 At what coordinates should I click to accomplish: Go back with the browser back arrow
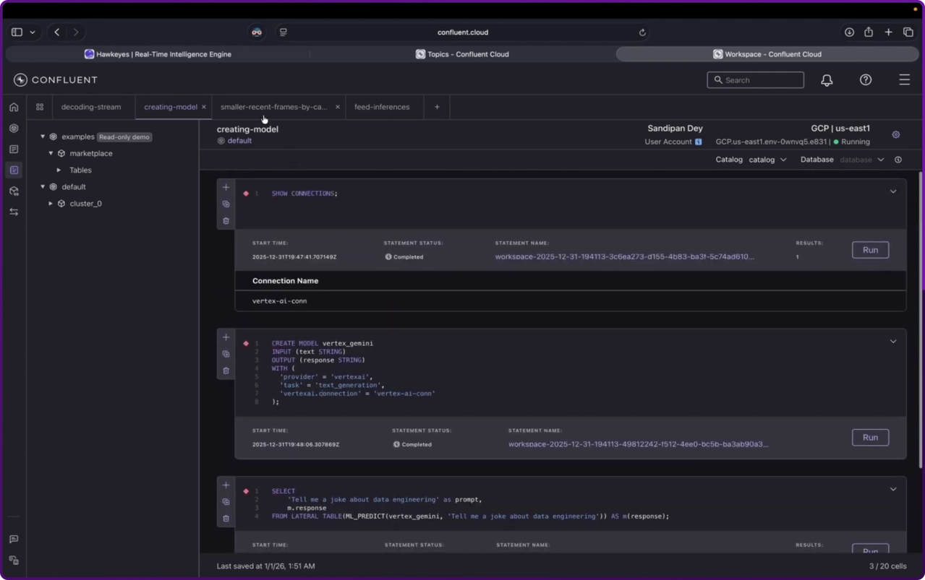[x=57, y=33]
